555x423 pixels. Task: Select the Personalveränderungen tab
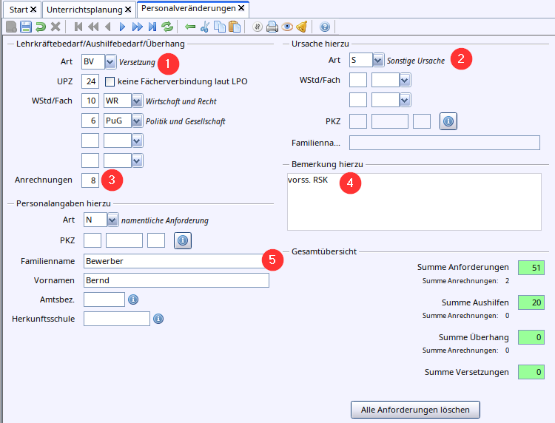(188, 8)
